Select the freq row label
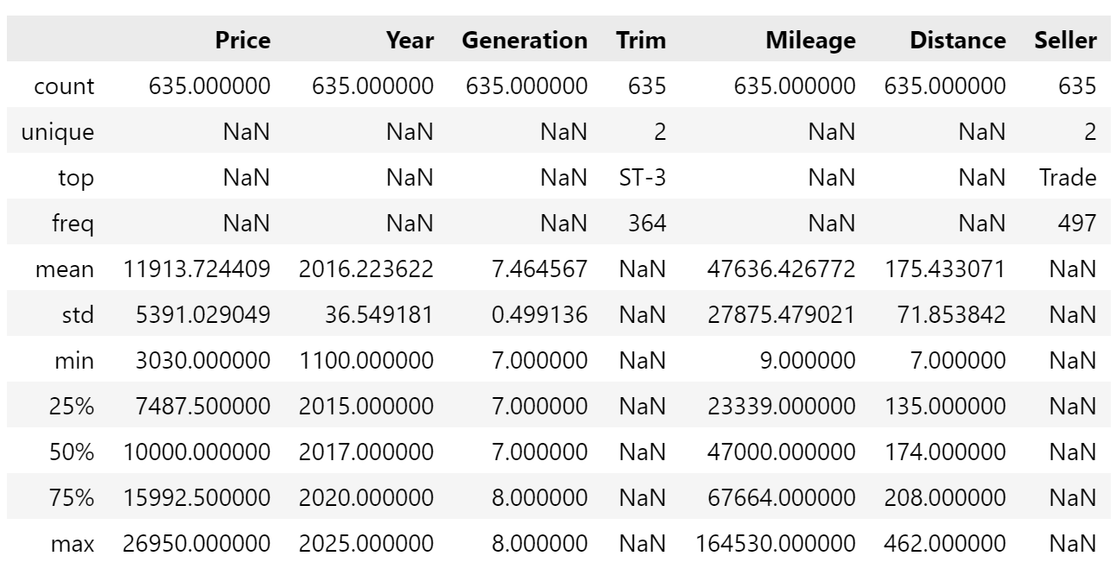The width and height of the screenshot is (1116, 575). pos(73,224)
